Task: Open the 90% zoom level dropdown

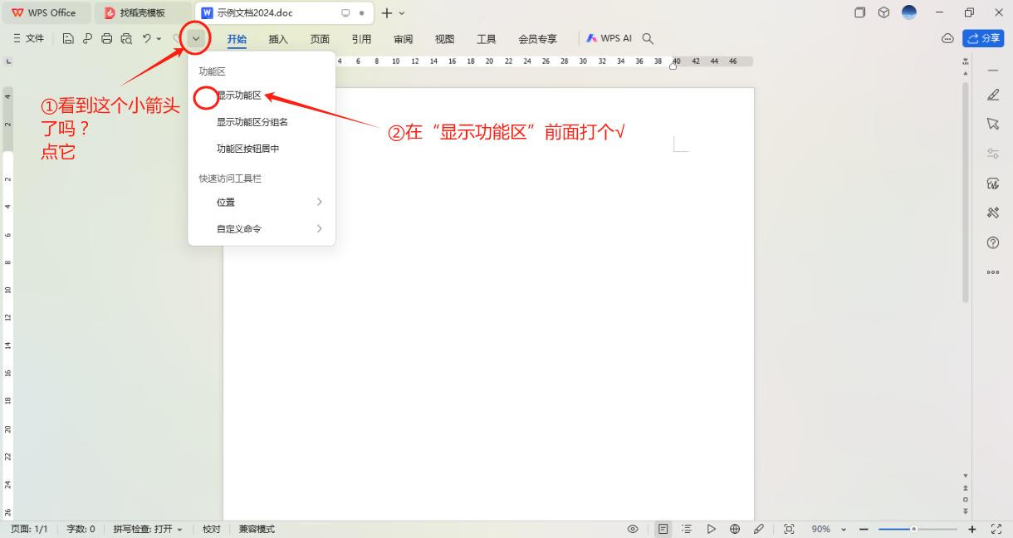Action: pyautogui.click(x=829, y=529)
